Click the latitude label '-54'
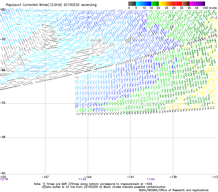218x192 pixels. (3, 70)
